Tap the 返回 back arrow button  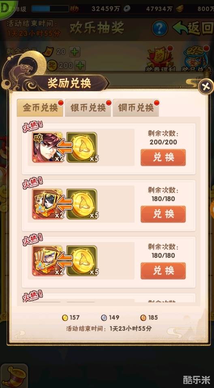[x=193, y=28]
